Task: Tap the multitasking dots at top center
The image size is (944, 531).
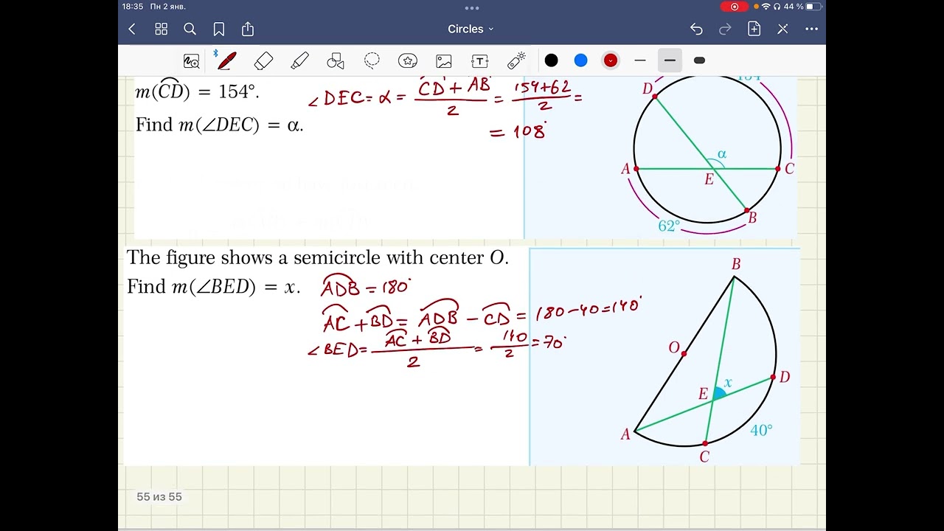Action: [472, 8]
